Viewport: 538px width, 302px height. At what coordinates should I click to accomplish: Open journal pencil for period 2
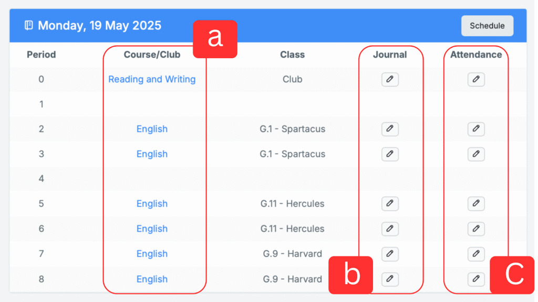click(x=390, y=129)
